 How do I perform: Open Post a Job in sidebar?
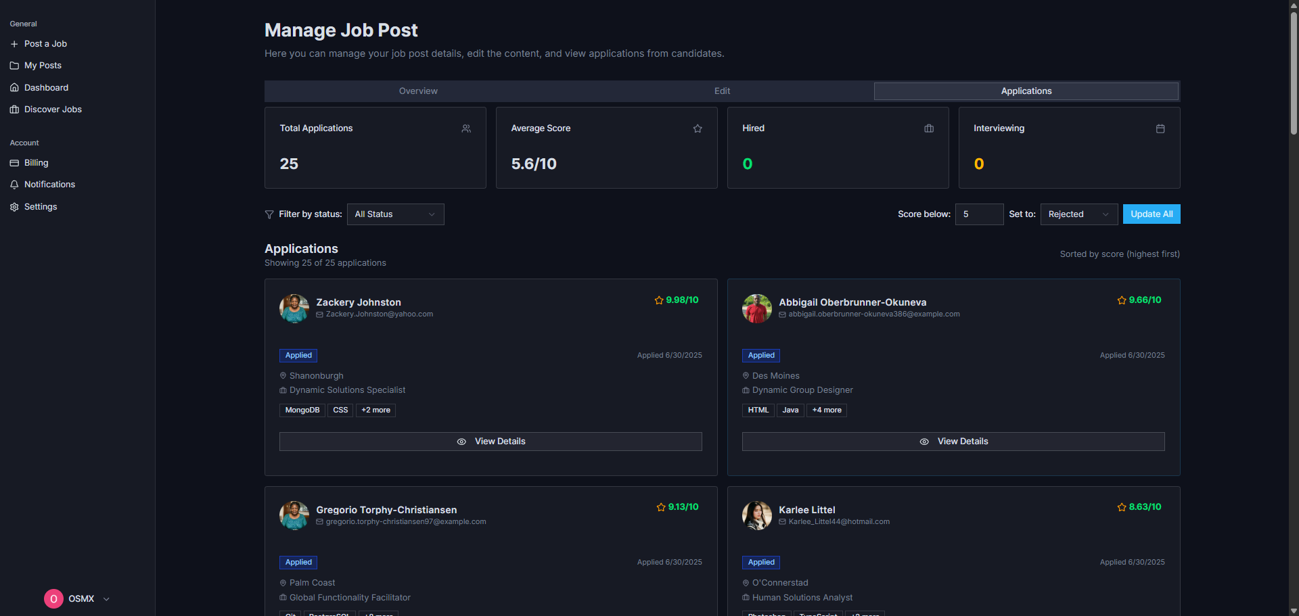45,44
